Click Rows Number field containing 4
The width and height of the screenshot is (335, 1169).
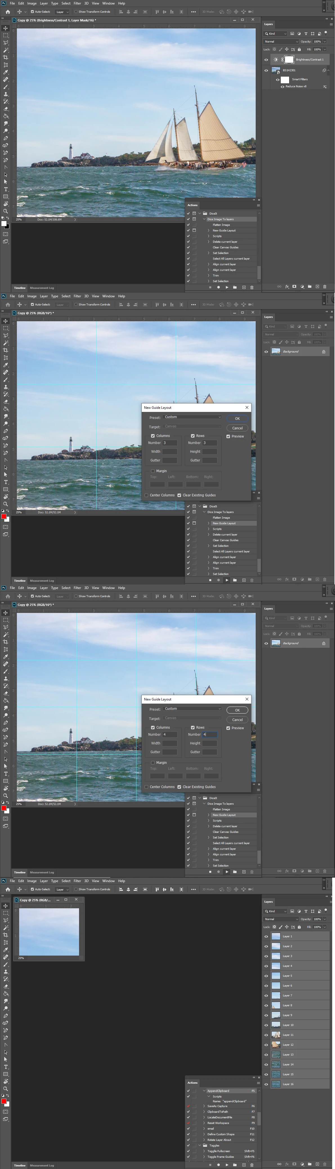[210, 735]
